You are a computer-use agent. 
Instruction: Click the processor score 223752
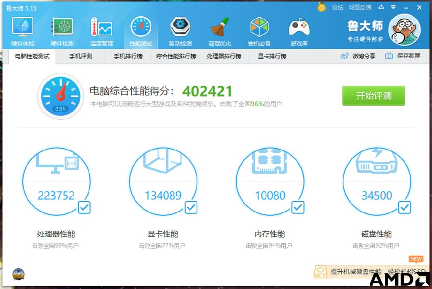click(x=56, y=196)
